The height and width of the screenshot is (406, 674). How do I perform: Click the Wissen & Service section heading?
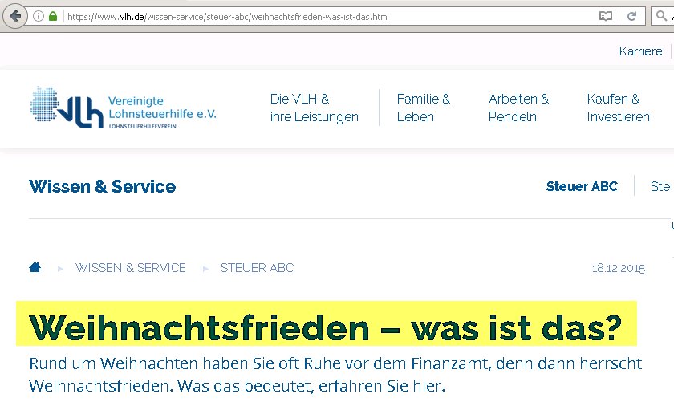(102, 187)
